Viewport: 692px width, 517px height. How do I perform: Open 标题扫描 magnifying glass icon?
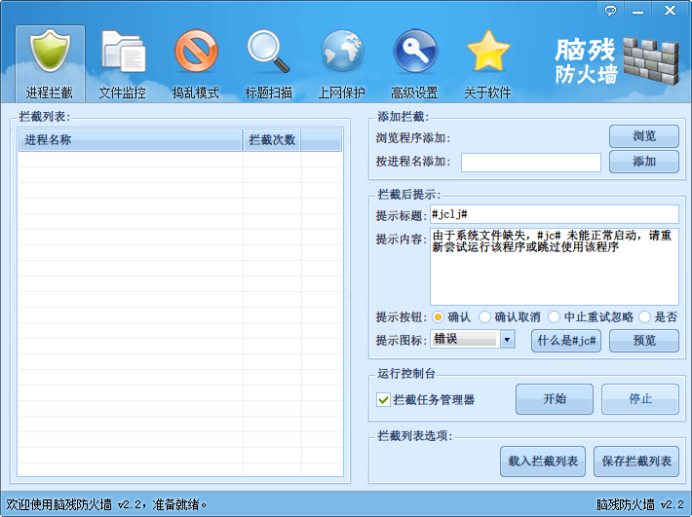coord(269,64)
